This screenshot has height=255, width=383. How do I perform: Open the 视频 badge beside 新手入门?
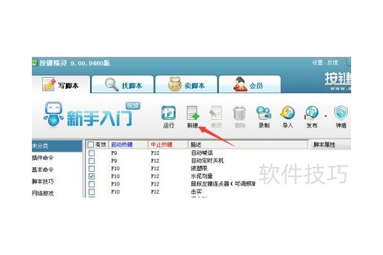click(x=133, y=106)
